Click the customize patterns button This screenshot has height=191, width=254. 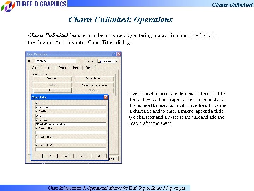(94, 85)
